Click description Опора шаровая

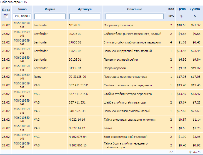click(x=115, y=68)
